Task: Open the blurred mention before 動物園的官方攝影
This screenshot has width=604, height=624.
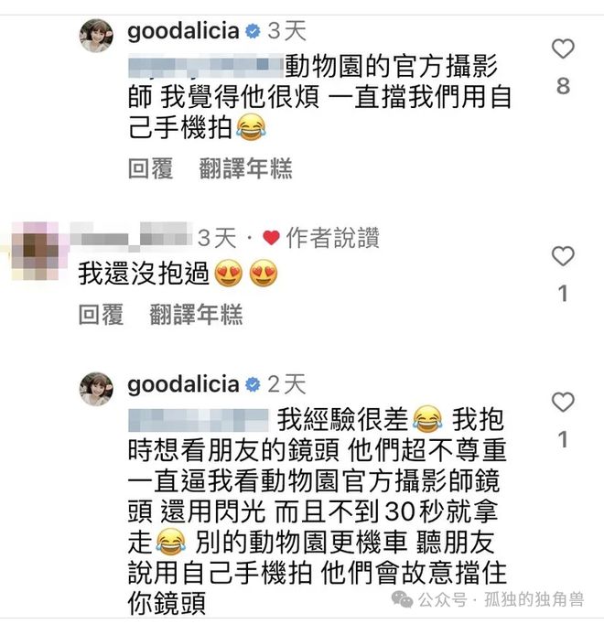Action: [x=206, y=67]
